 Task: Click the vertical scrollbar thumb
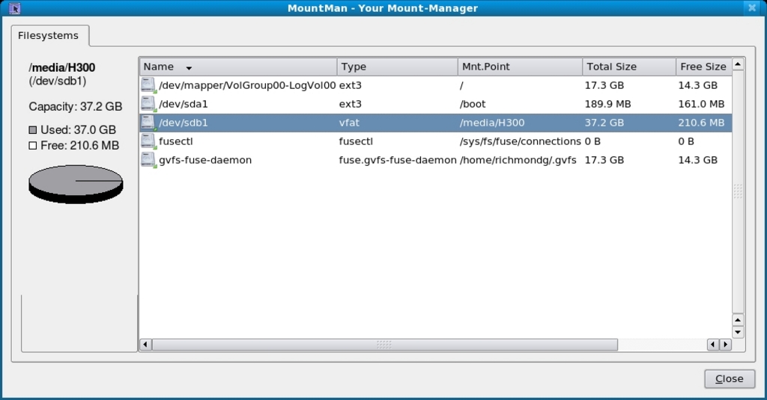(738, 191)
